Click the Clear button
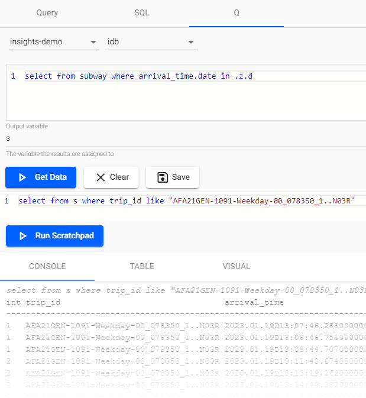Screen dimensions: 366x398 [111, 177]
